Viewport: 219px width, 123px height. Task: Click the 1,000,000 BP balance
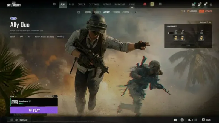(x=192, y=11)
